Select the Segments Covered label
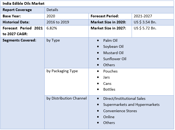Screen dimensions: 175x130 pyautogui.click(x=19, y=40)
